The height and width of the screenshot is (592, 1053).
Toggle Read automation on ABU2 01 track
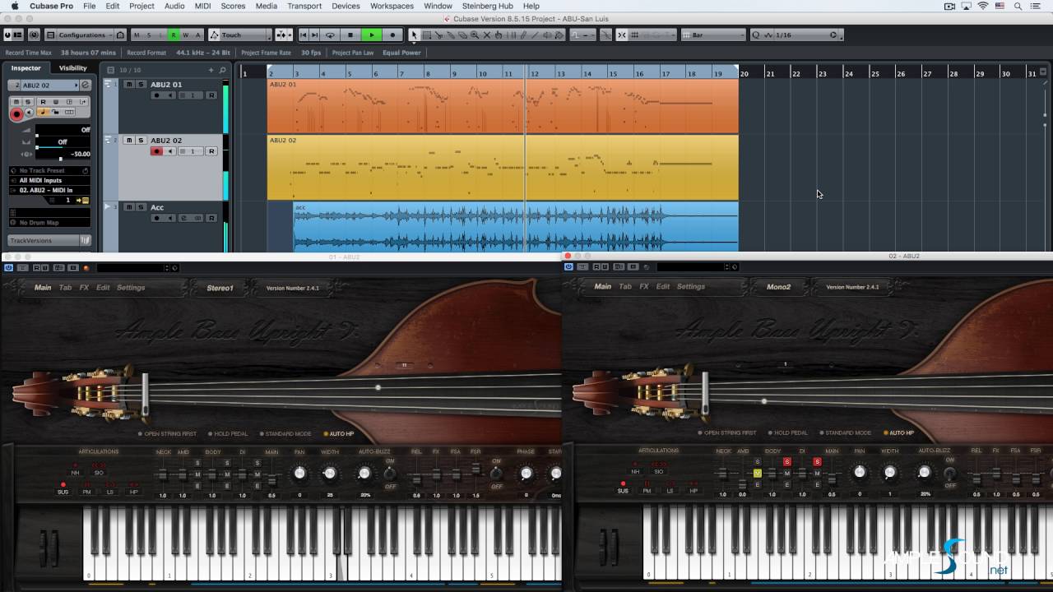pyautogui.click(x=211, y=95)
